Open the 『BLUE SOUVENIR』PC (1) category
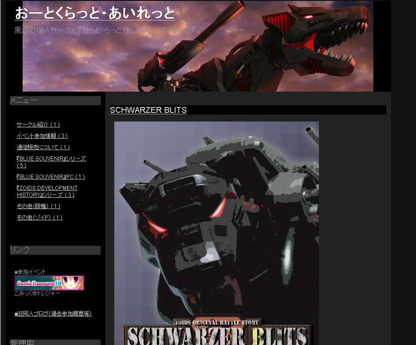The height and width of the screenshot is (345, 416). (x=51, y=176)
